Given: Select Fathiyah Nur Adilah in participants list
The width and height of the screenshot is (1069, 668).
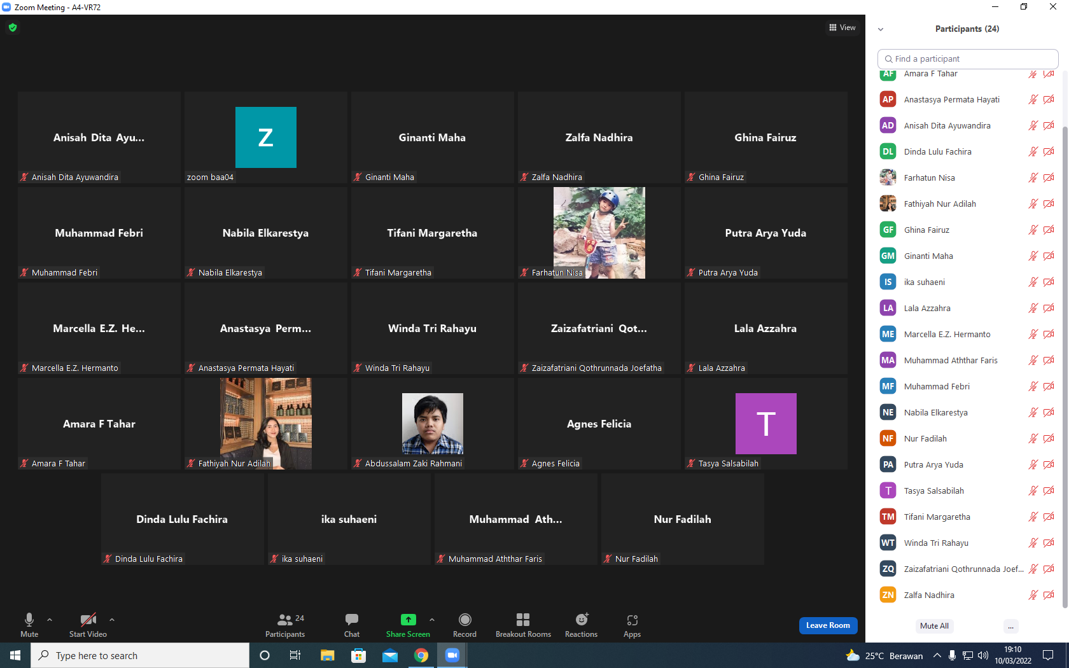Looking at the screenshot, I should click(967, 204).
